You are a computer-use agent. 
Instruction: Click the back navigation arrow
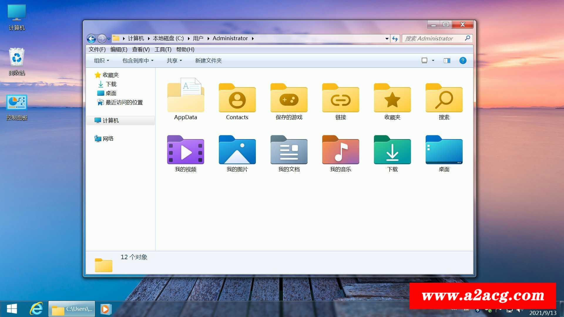coord(91,38)
